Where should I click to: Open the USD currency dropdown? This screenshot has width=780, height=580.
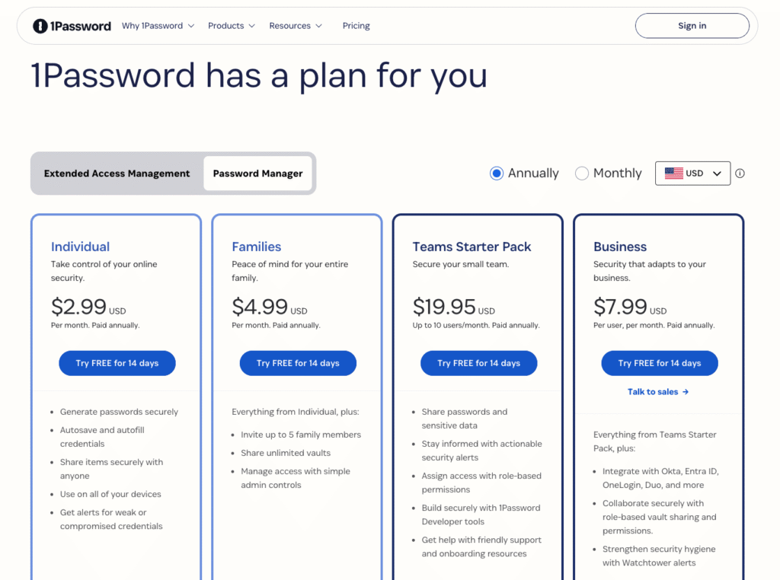pos(692,174)
